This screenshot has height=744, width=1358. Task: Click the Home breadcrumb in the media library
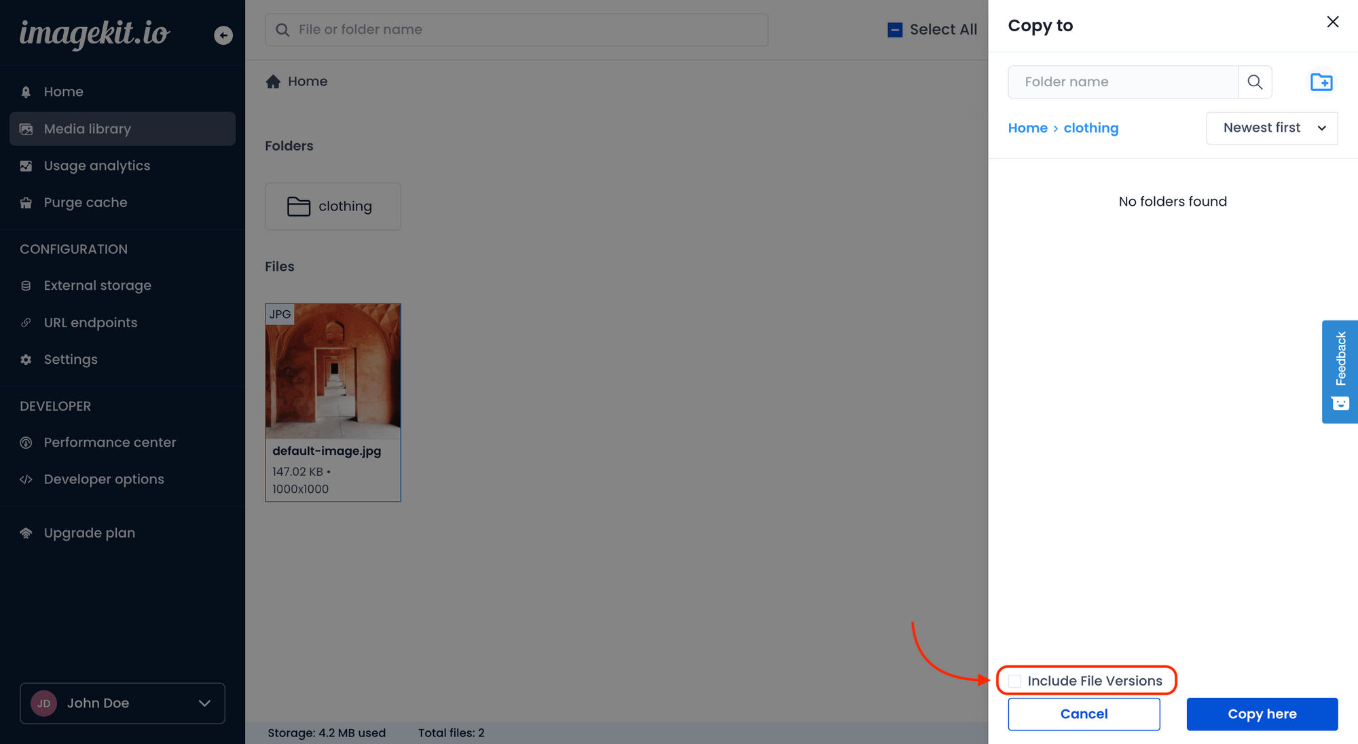click(x=308, y=81)
